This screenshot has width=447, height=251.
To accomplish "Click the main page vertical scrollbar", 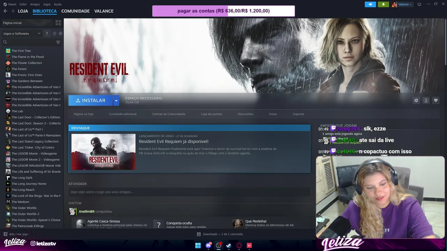I will [x=445, y=42].
